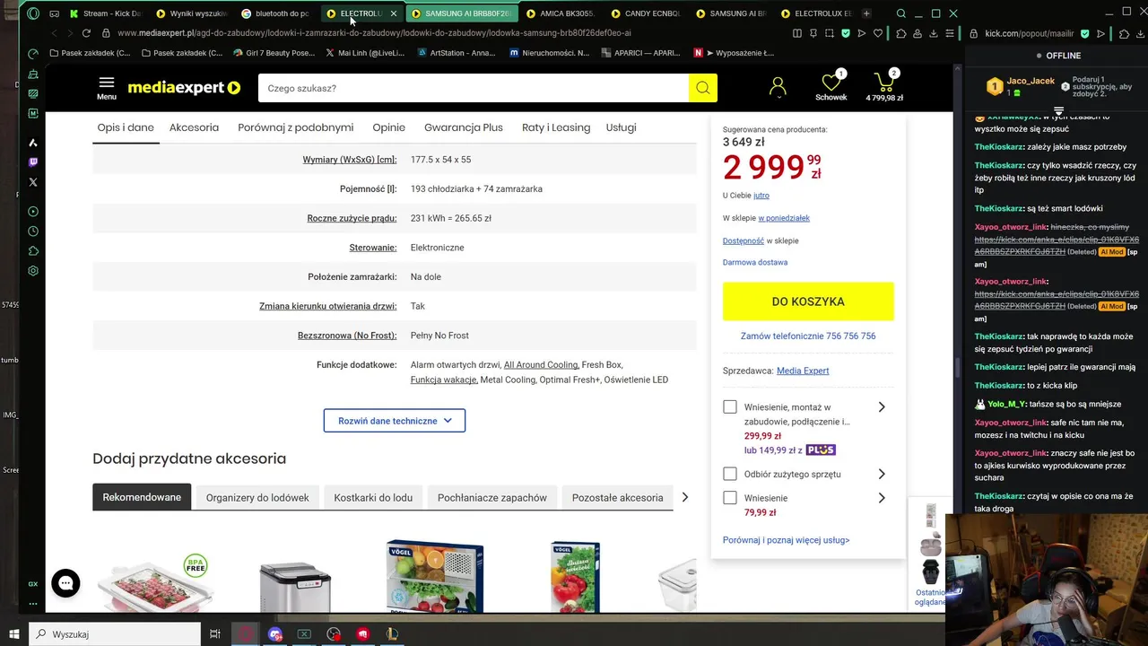Screen dimensions: 1148x646
Task: Click the browser reload button
Action: 86,33
